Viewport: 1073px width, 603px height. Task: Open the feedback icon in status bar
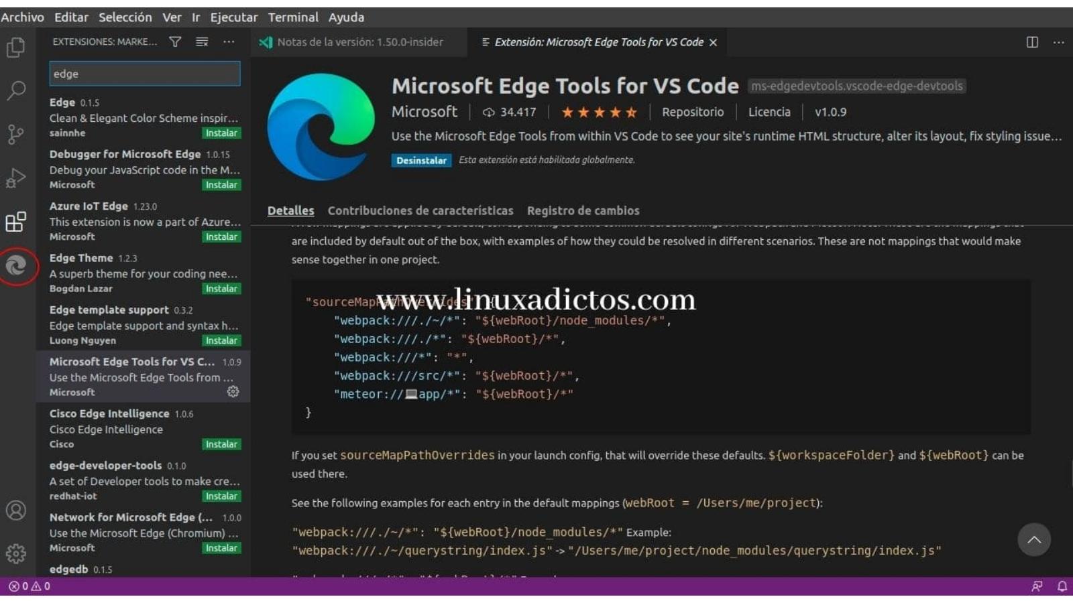1037,586
